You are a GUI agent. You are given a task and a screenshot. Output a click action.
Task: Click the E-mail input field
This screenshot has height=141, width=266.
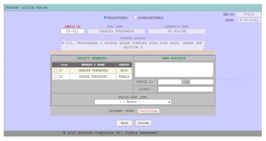185,89
